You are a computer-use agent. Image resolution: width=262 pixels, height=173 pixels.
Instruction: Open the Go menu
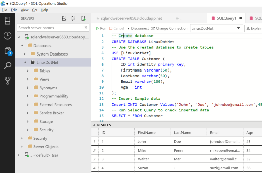pos(34,10)
